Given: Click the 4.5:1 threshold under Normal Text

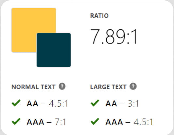Looking at the screenshot, I should 59,104.
